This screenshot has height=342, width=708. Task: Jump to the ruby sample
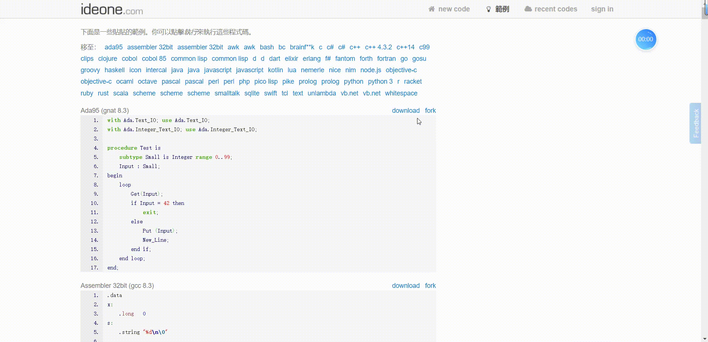tap(87, 93)
